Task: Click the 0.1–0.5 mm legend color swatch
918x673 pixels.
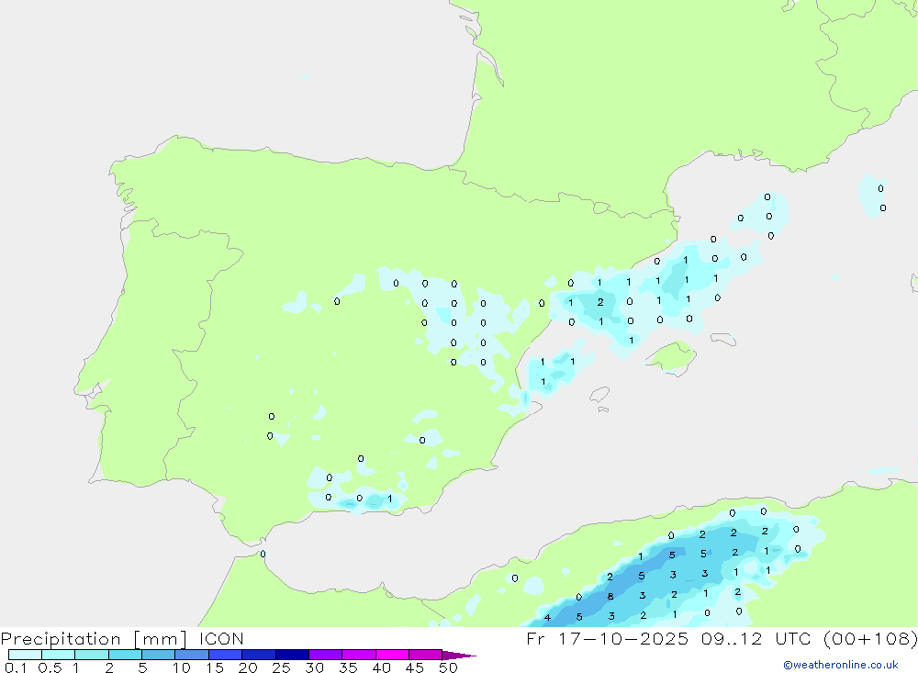Action: point(25,655)
